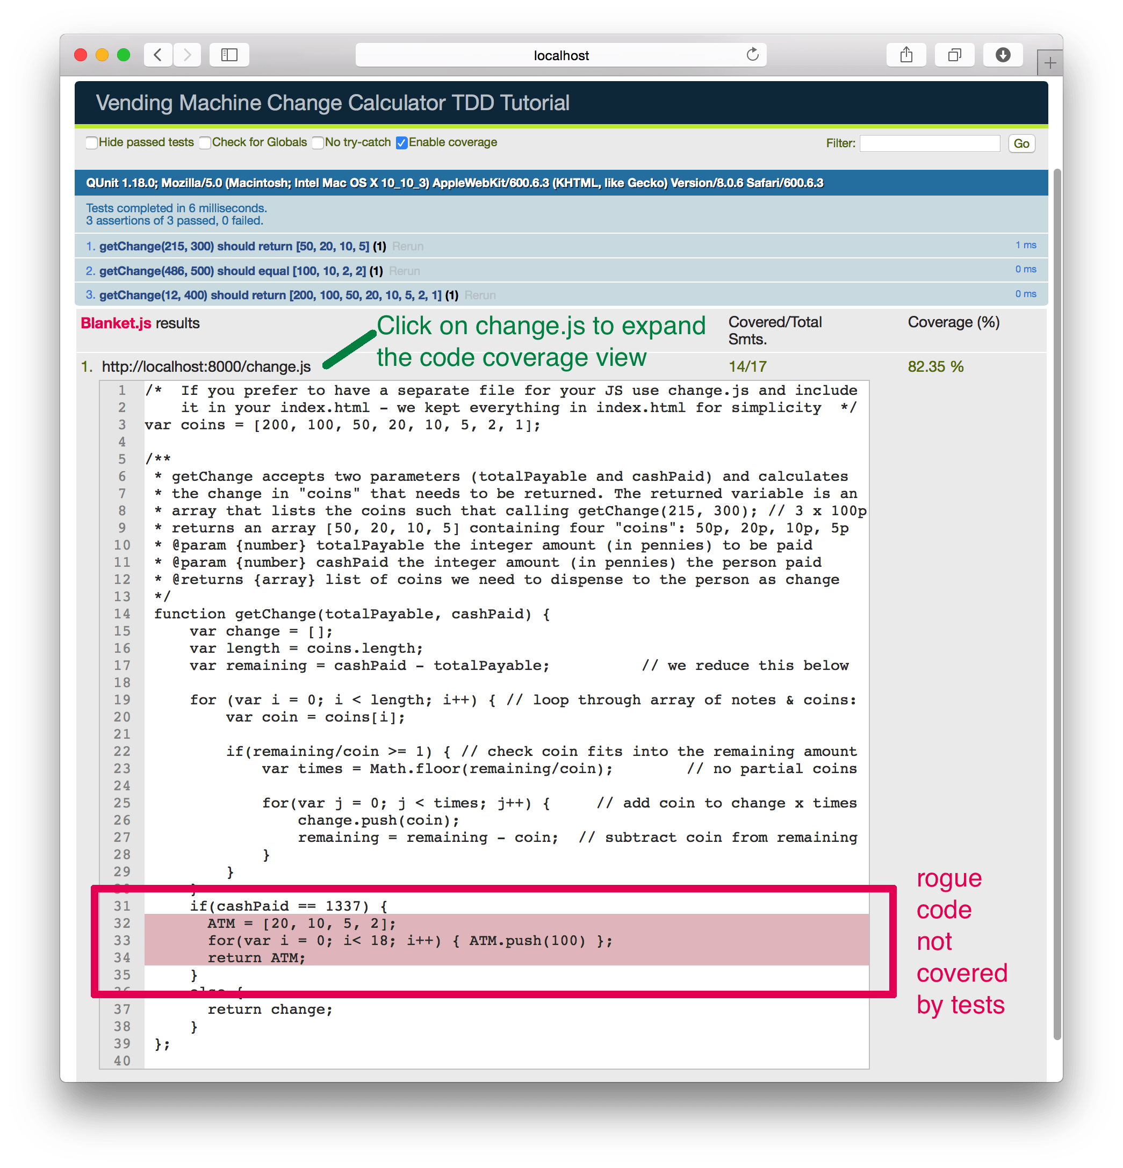Click '3 assertions of 3 passed, 0 failed' text
This screenshot has width=1123, height=1168.
175,220
